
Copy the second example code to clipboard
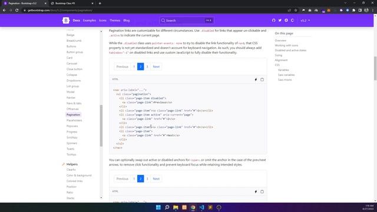tap(262, 191)
